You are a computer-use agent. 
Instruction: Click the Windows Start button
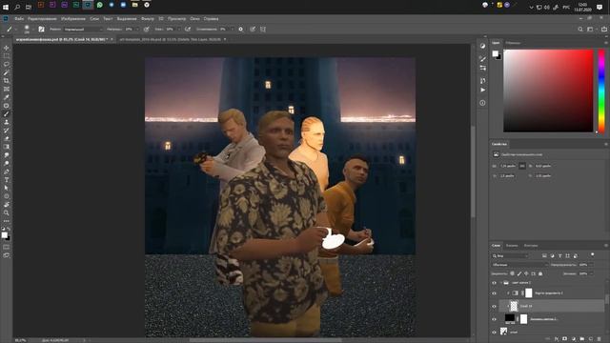tap(6, 7)
